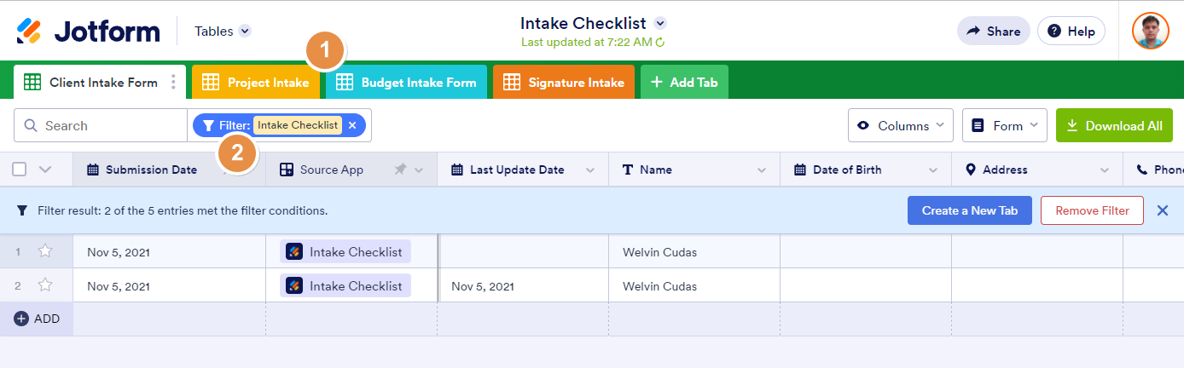This screenshot has height=368, width=1184.
Task: Click the pin icon on Source App column
Action: [x=400, y=170]
